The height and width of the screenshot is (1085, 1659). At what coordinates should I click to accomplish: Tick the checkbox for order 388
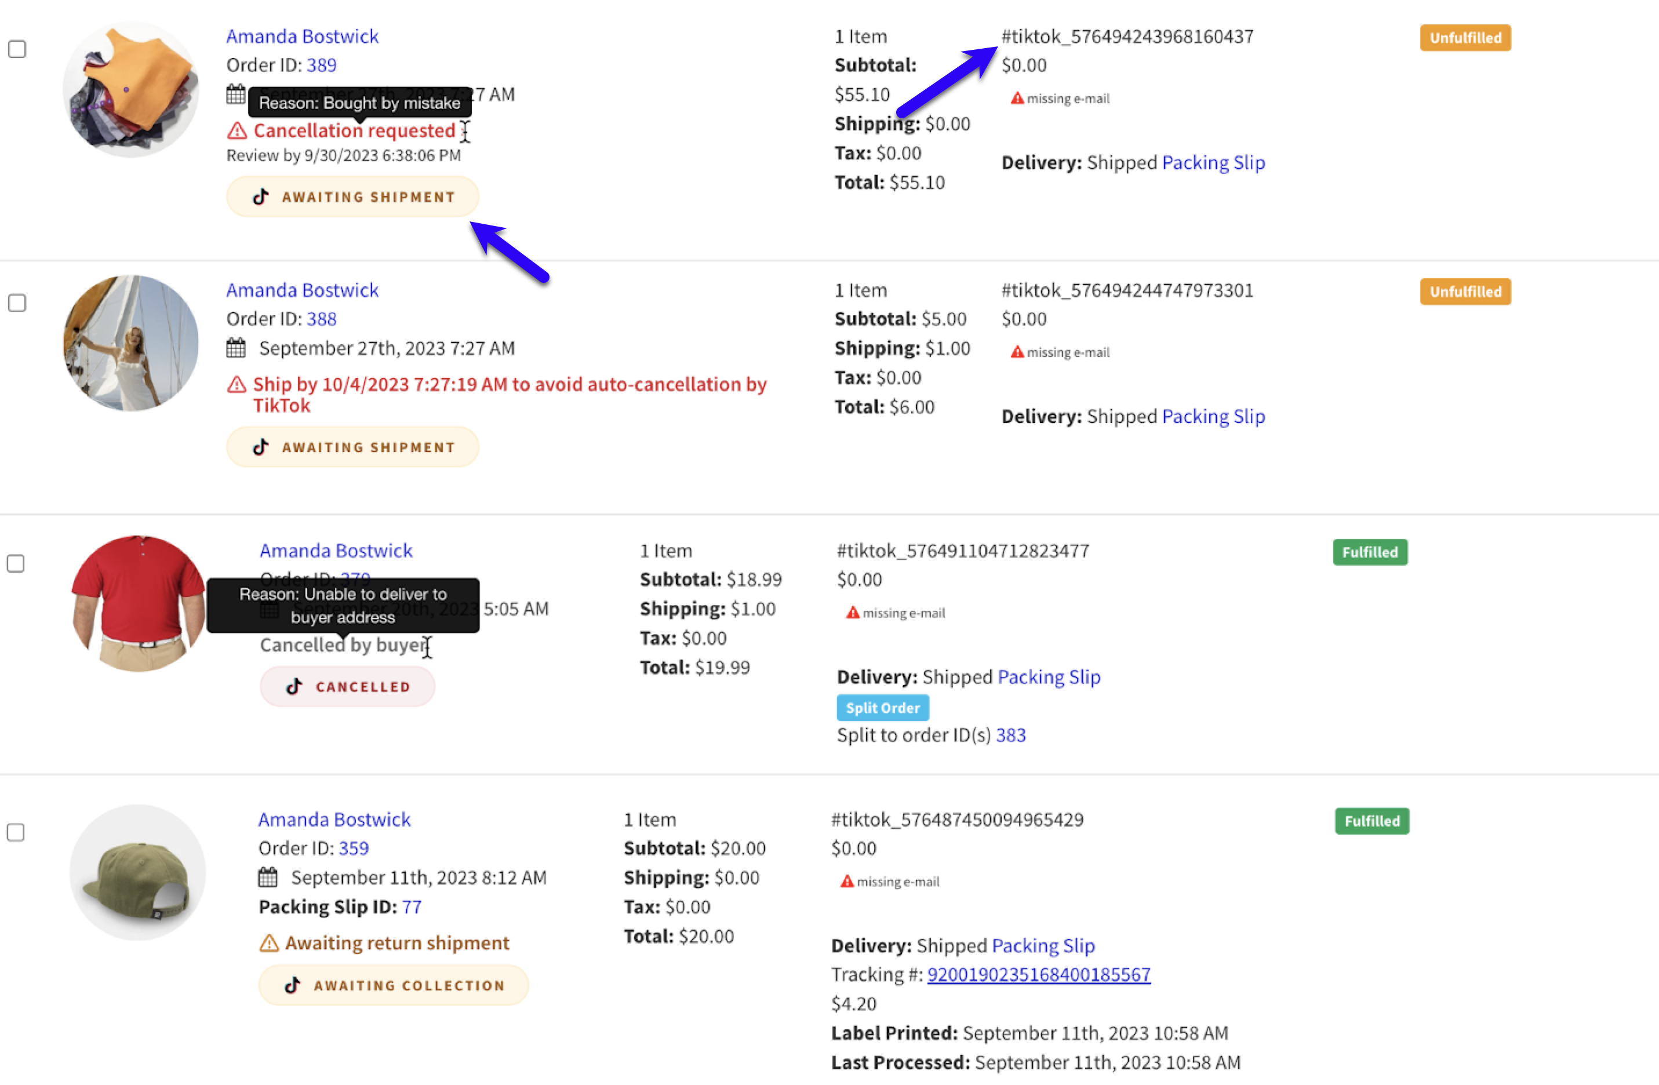(x=17, y=303)
